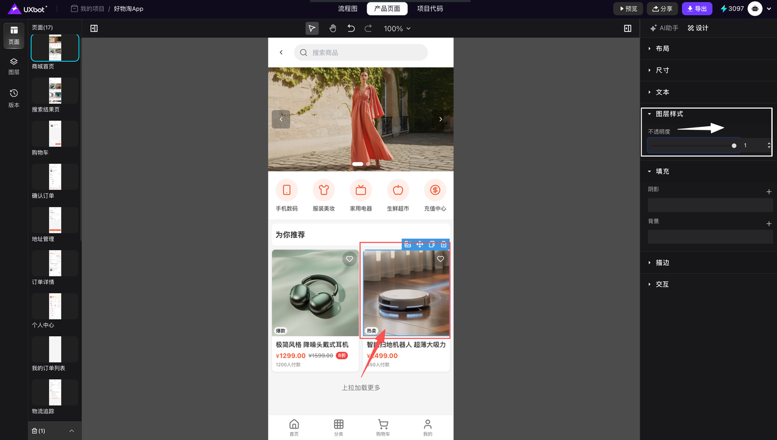Select the 购物车 page thumbnail
Viewport: 777px width, 440px height.
[55, 134]
